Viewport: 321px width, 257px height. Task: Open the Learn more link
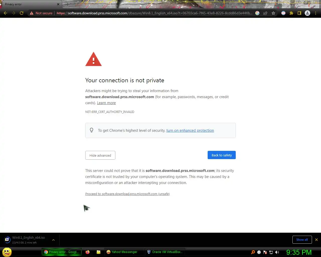(106, 103)
